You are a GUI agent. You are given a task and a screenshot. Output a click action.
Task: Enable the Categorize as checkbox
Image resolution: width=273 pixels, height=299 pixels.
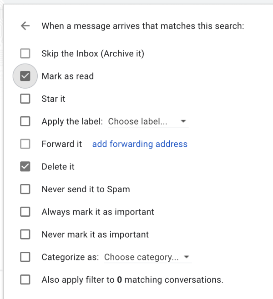point(25,257)
